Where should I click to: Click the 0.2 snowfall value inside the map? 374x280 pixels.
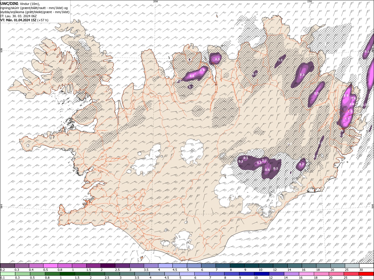coord(254,74)
